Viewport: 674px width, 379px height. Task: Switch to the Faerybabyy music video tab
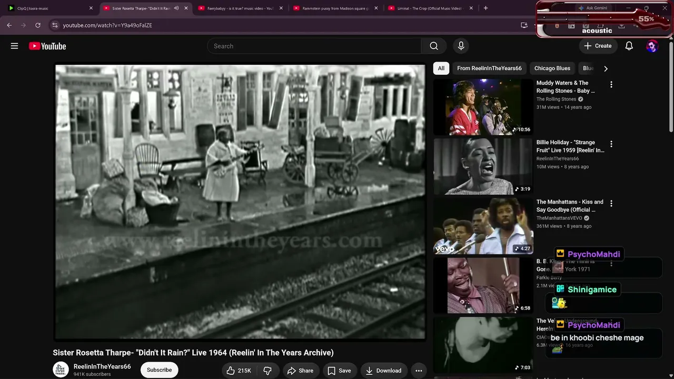(240, 8)
